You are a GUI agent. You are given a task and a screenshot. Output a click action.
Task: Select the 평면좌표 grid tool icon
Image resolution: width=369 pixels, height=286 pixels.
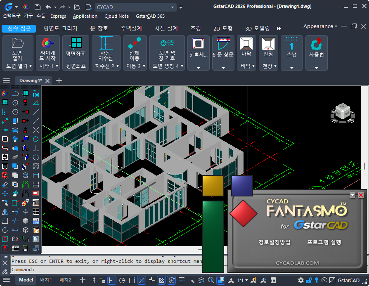pyautogui.click(x=76, y=43)
